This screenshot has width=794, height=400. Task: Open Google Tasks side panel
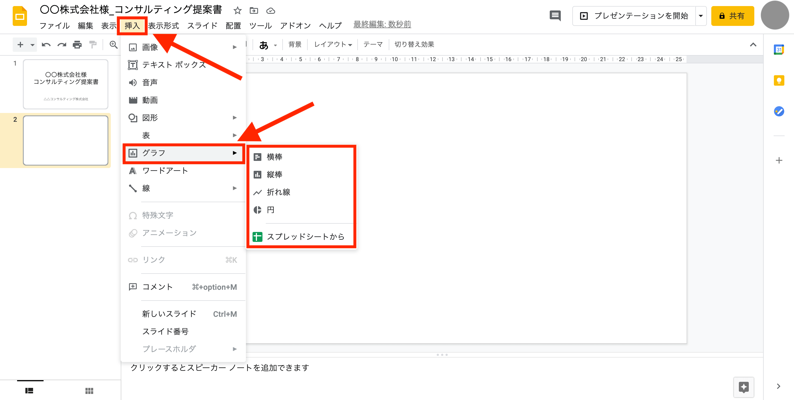[x=779, y=111]
